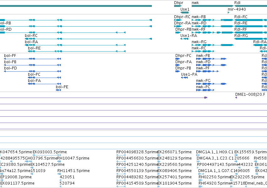Click the bol-PF protein label

point(10,56)
